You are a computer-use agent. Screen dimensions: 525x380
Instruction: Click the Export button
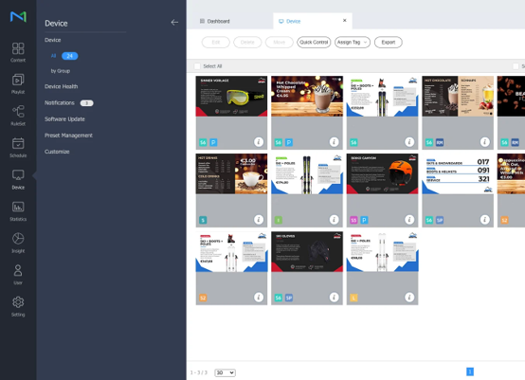point(388,43)
